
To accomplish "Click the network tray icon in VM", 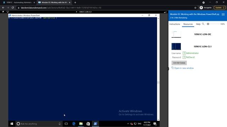I will click(x=135, y=124).
